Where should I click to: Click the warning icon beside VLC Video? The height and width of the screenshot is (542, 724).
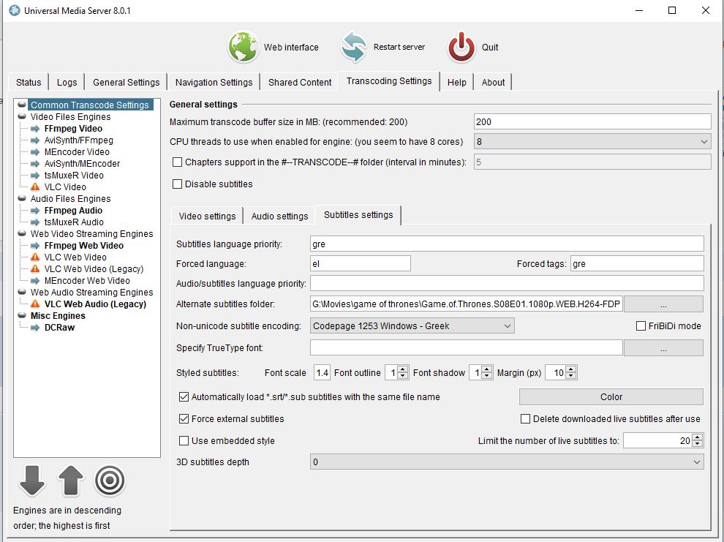(35, 187)
